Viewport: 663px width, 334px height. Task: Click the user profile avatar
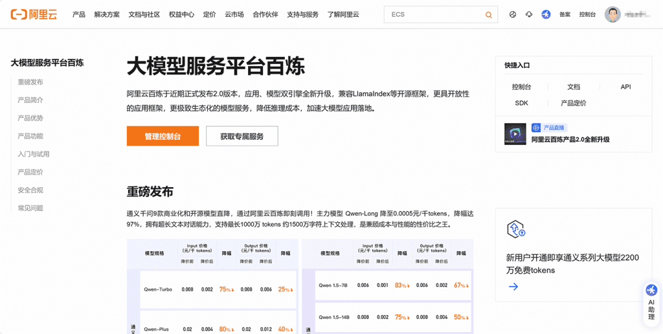(612, 14)
